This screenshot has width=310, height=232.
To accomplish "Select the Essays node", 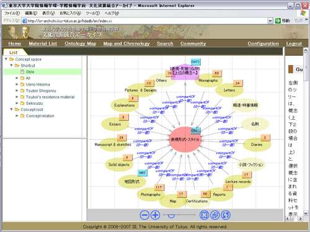I will [115, 124].
